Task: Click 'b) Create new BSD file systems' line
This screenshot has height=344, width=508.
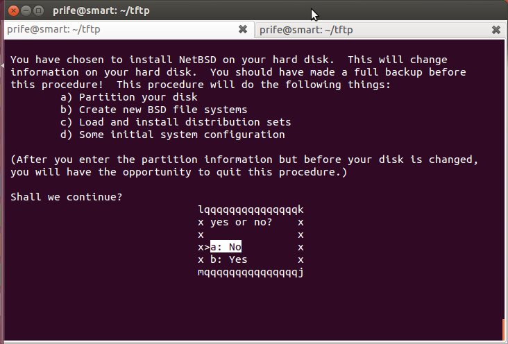Action: pos(154,110)
